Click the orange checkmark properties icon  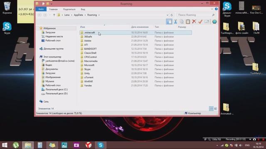pyautogui.click(x=200, y=22)
